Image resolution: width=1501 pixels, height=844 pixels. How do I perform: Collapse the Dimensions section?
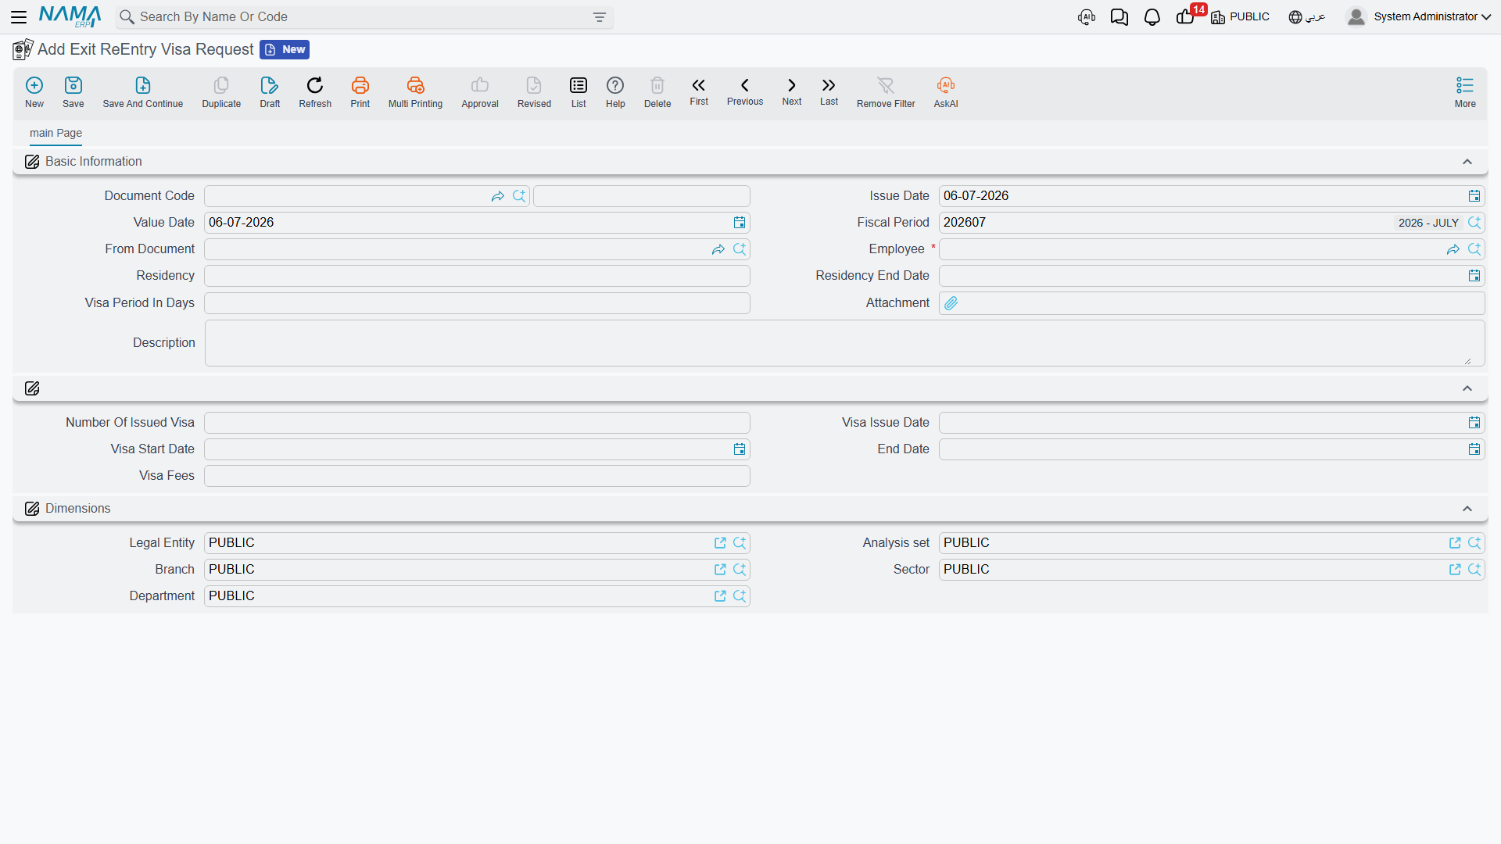click(1467, 509)
